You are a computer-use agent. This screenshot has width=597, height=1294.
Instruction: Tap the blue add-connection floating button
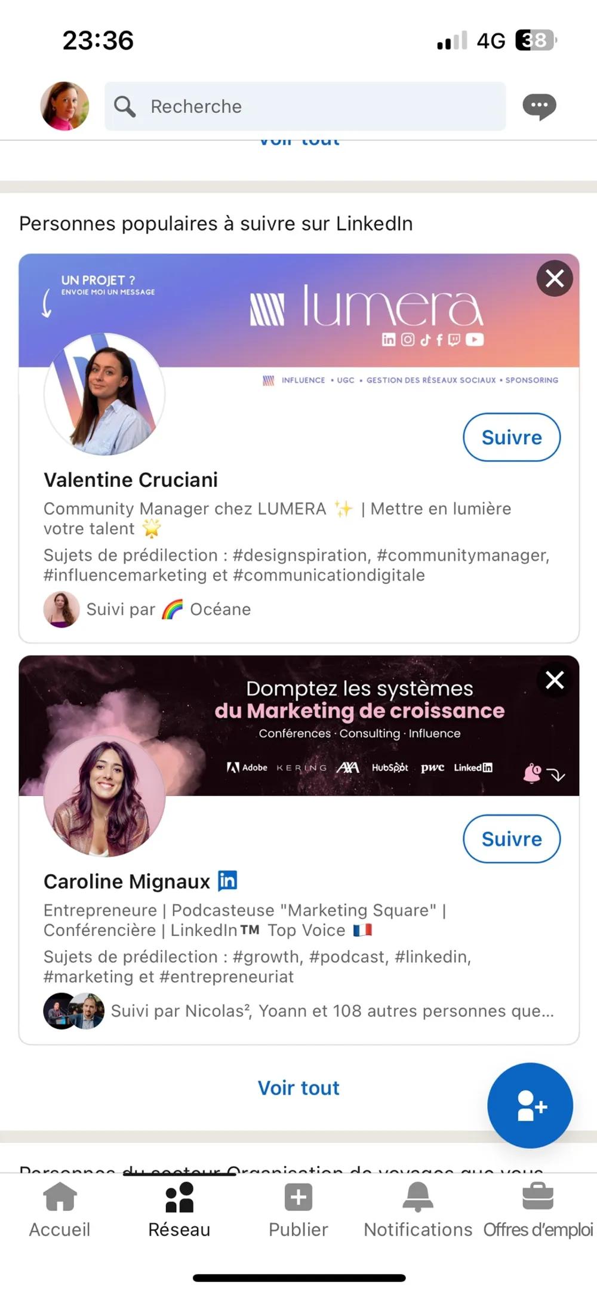point(530,1105)
